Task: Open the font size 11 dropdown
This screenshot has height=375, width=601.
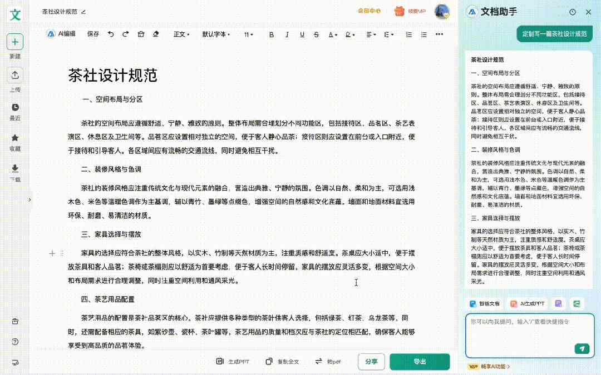Action: click(x=248, y=34)
